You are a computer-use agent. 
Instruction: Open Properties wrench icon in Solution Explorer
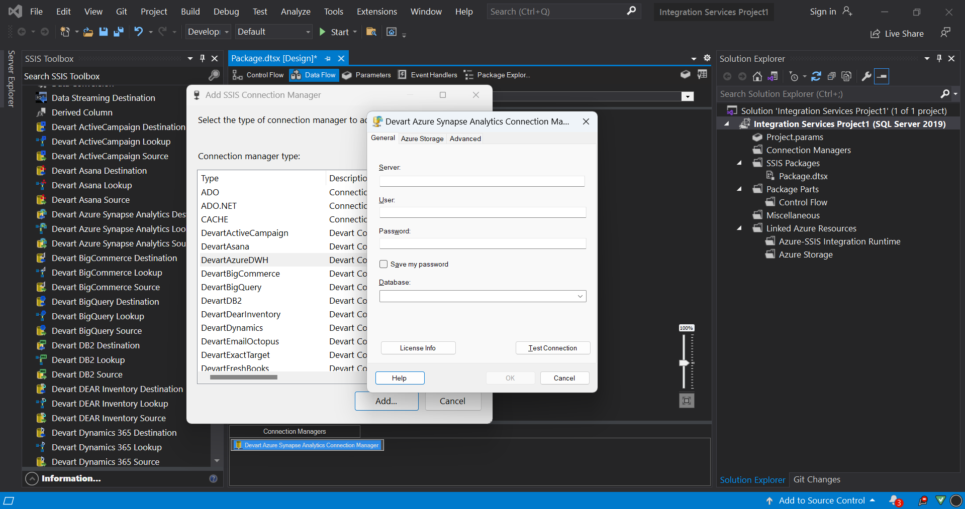click(x=866, y=76)
